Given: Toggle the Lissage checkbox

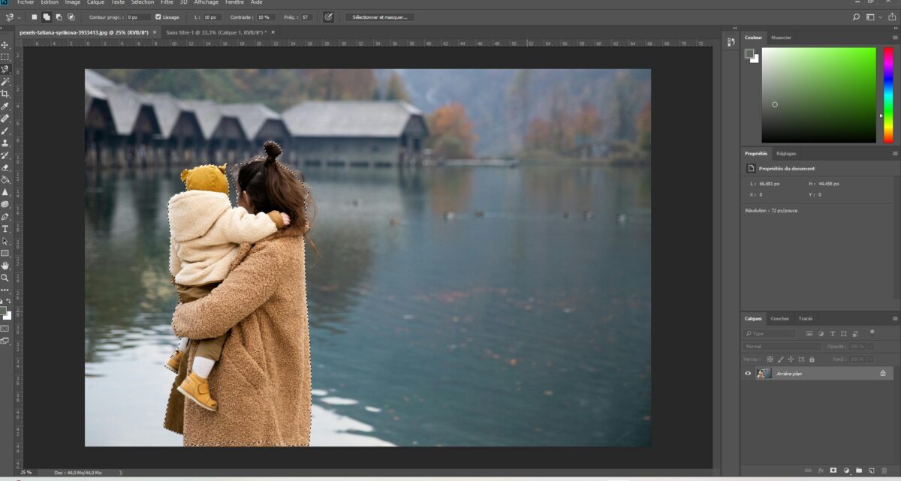Looking at the screenshot, I should 158,17.
